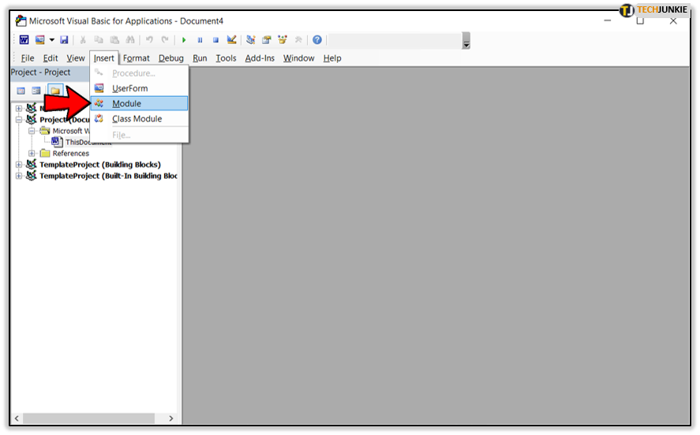Click the Project panel horizontal scrollbar thumb

pos(89,418)
